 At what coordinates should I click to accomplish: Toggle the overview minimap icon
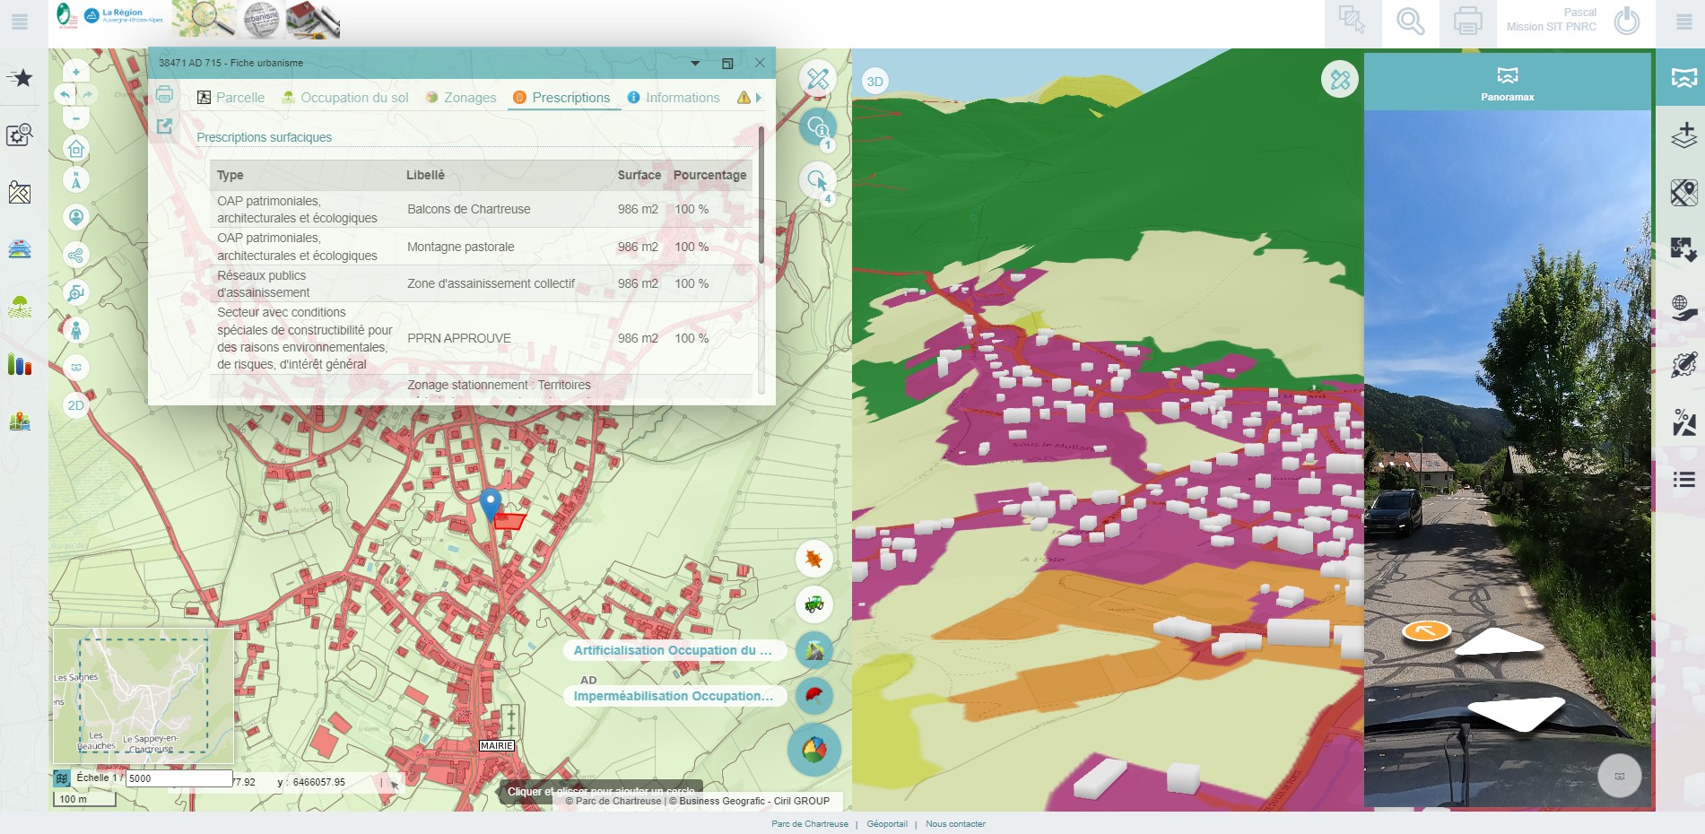click(x=62, y=778)
